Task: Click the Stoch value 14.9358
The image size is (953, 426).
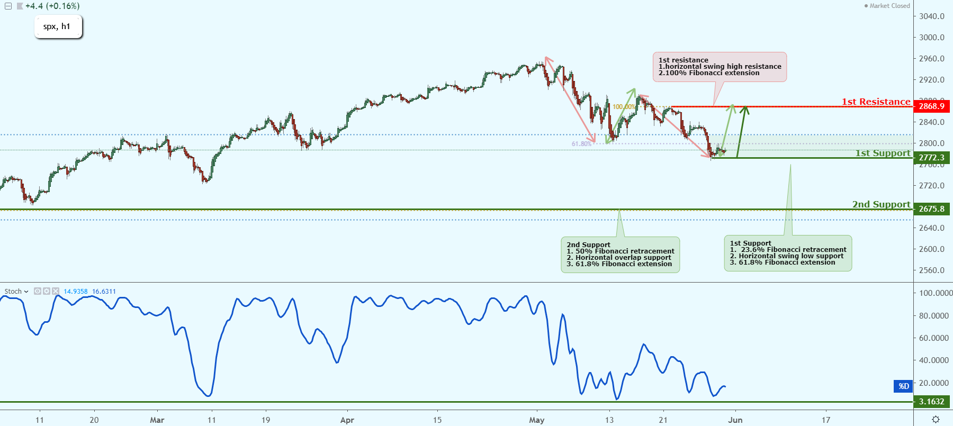Action: coord(76,292)
